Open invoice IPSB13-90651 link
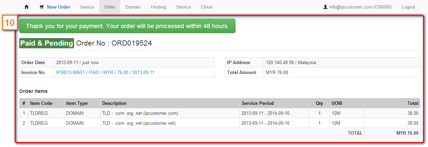 pos(105,72)
